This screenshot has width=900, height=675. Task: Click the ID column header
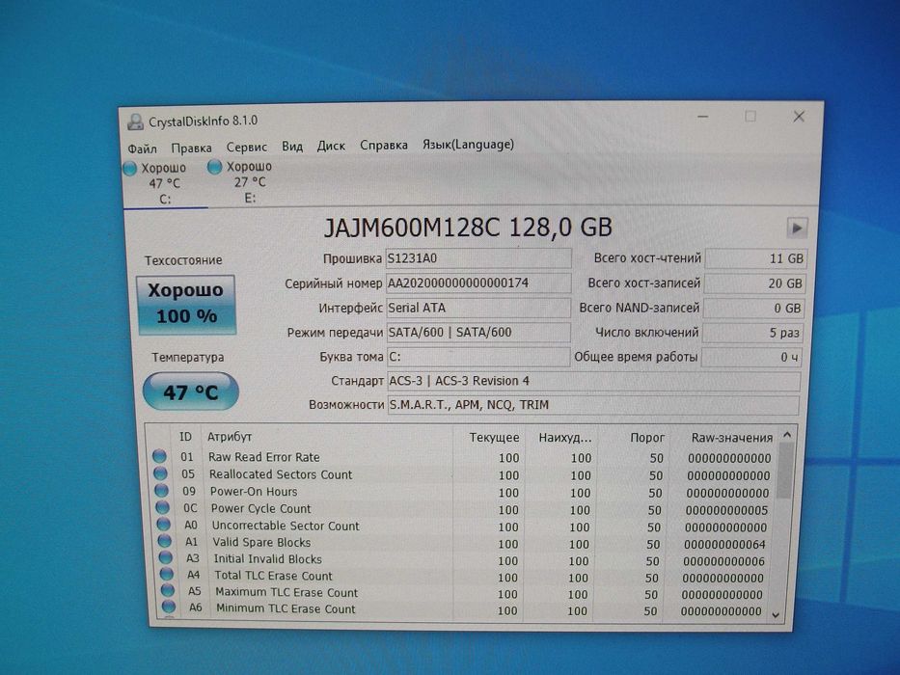pos(185,437)
